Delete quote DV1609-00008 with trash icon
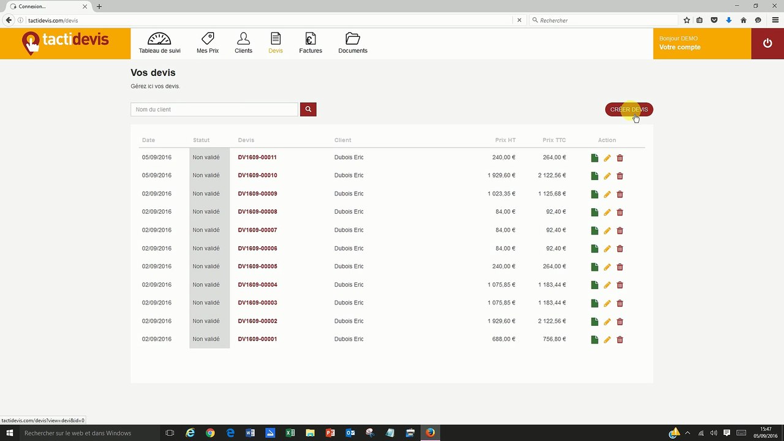 (620, 213)
